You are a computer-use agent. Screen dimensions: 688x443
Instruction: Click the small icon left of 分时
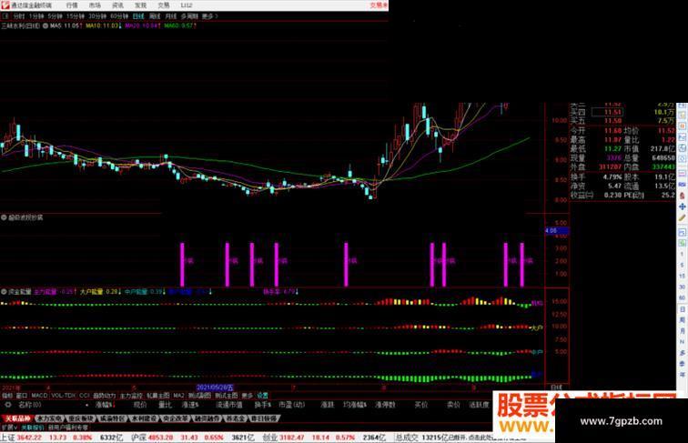5,16
